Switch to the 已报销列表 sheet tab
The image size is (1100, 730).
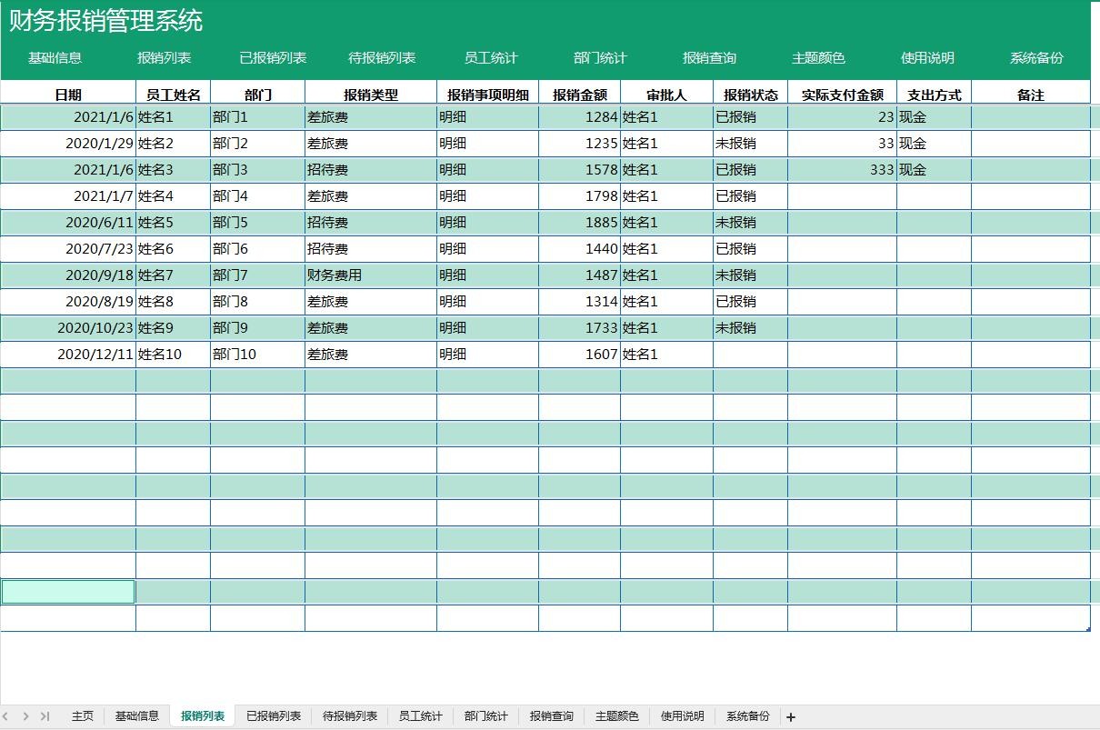pyautogui.click(x=274, y=716)
